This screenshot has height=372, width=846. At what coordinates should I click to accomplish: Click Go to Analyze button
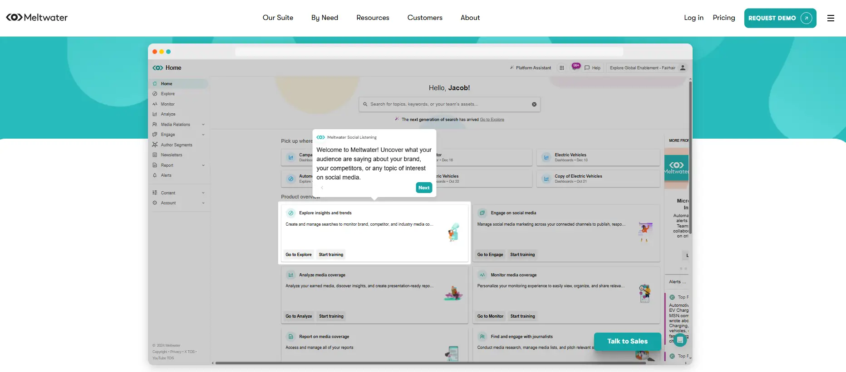coord(299,316)
